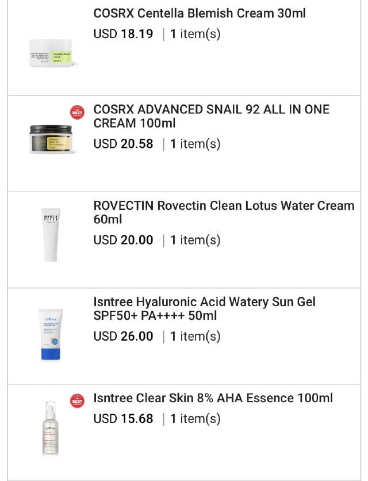The image size is (368, 481).
Task: Open COSRX Advanced Snail 92 cream image
Action: [x=51, y=139]
